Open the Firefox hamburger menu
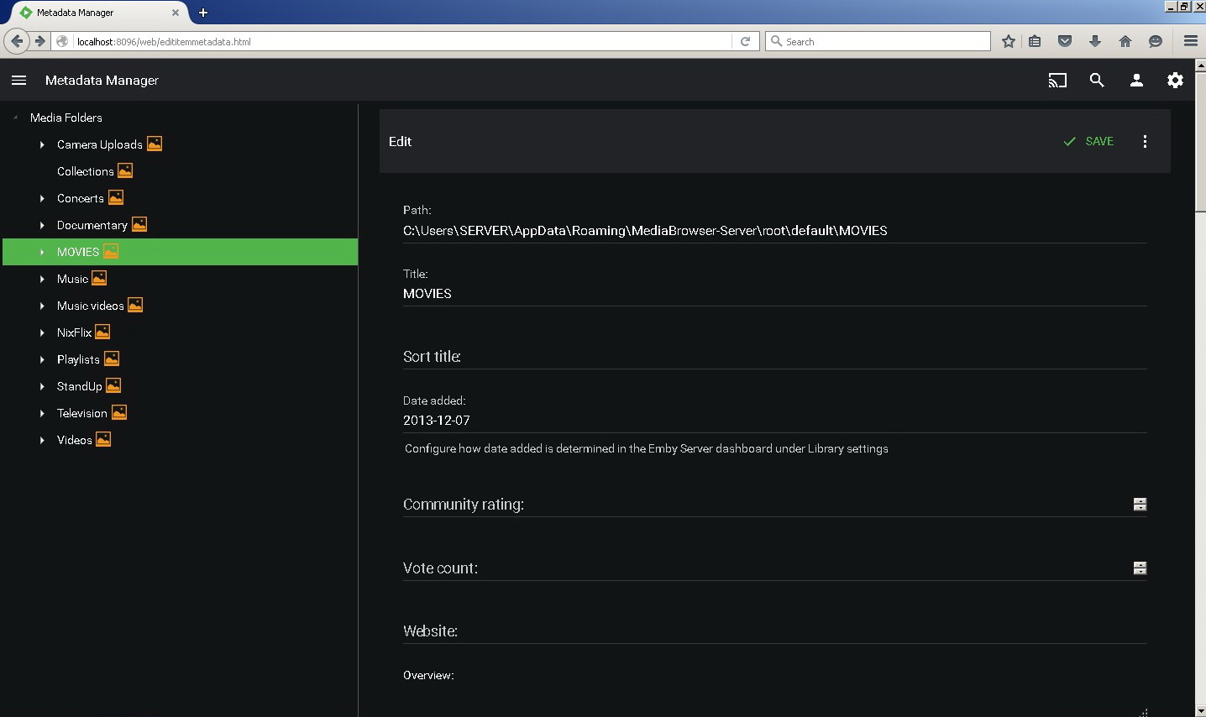Screen dimensions: 1206x717 [1191, 41]
